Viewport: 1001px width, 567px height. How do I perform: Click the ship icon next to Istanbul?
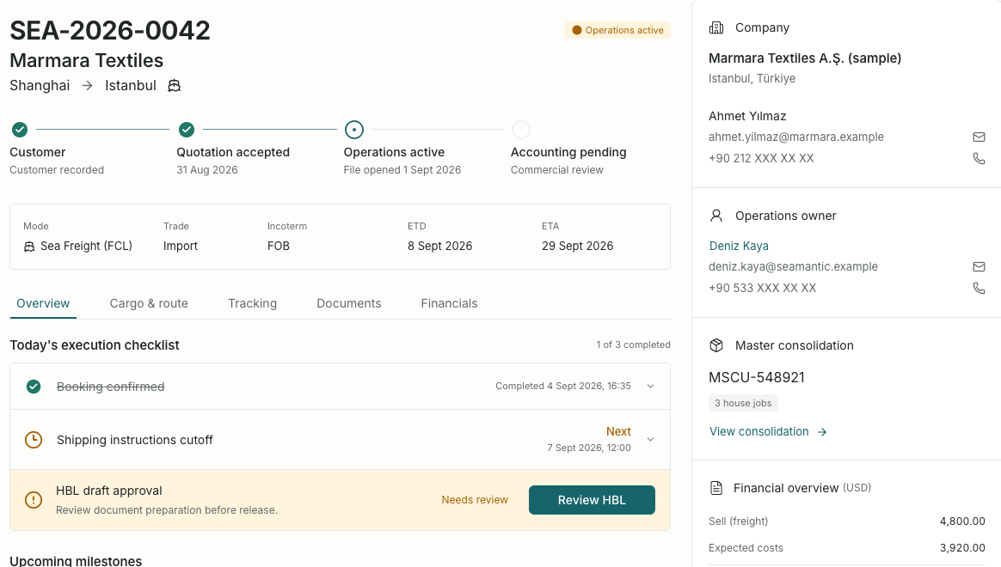[x=174, y=85]
